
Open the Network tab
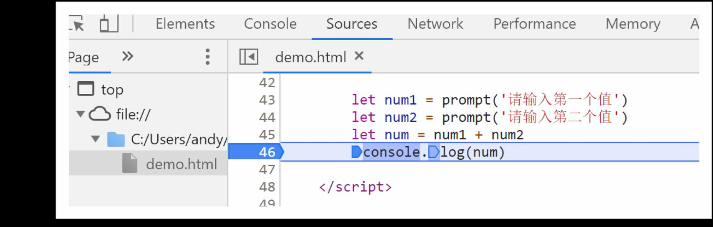tap(435, 24)
